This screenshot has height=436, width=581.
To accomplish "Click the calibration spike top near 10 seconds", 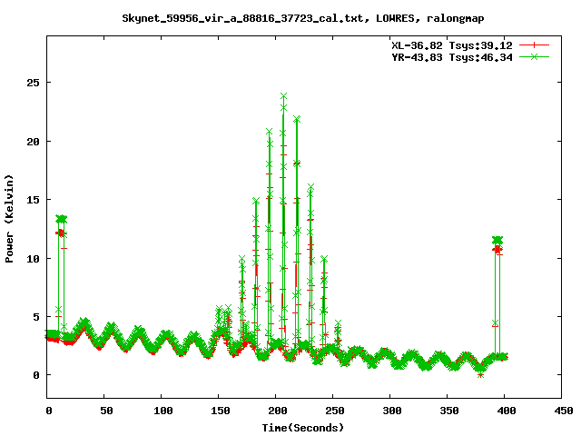I will pos(61,219).
